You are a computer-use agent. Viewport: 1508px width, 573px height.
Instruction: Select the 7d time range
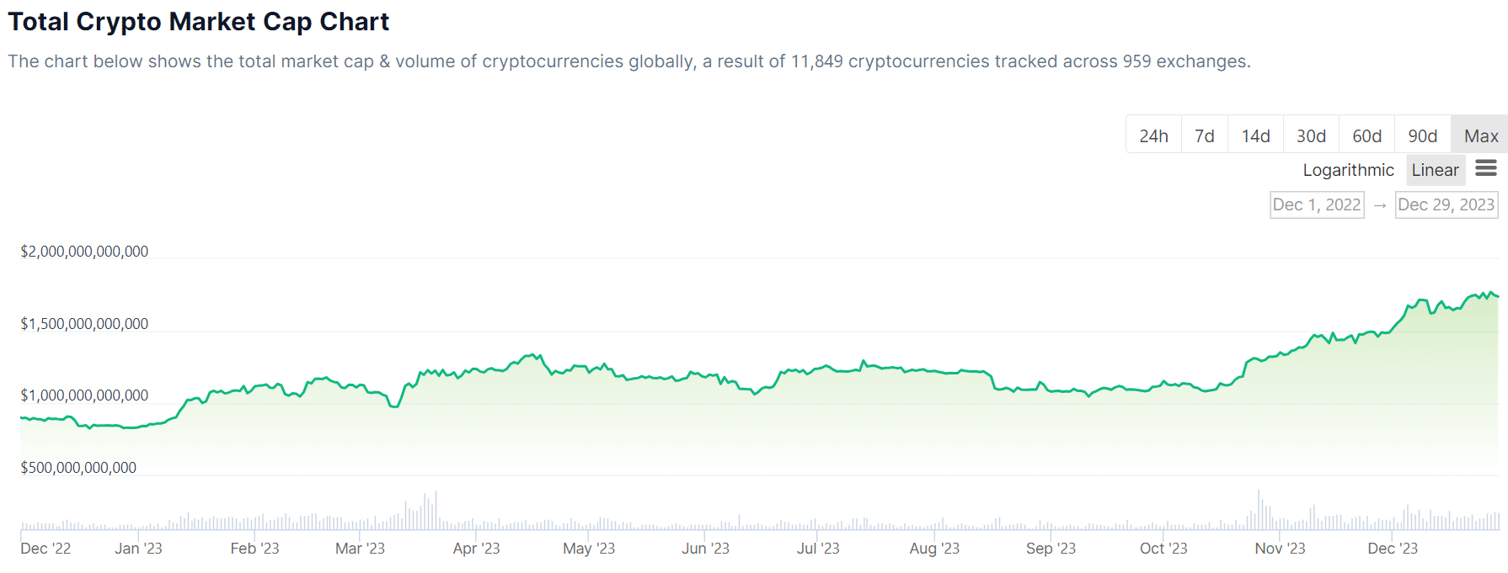pyautogui.click(x=1204, y=135)
